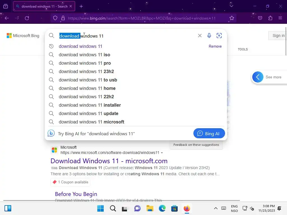Show hidden system tray icons chevron
The width and height of the screenshot is (287, 215).
click(x=216, y=208)
